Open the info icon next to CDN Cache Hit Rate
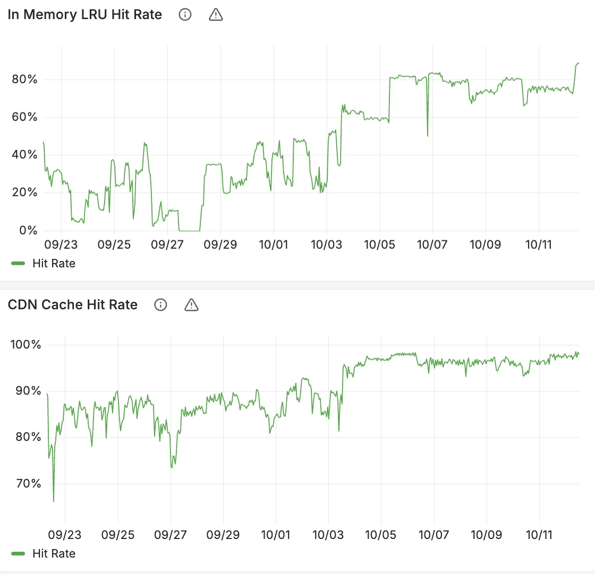Viewport: 595px width, 574px height. pos(160,305)
